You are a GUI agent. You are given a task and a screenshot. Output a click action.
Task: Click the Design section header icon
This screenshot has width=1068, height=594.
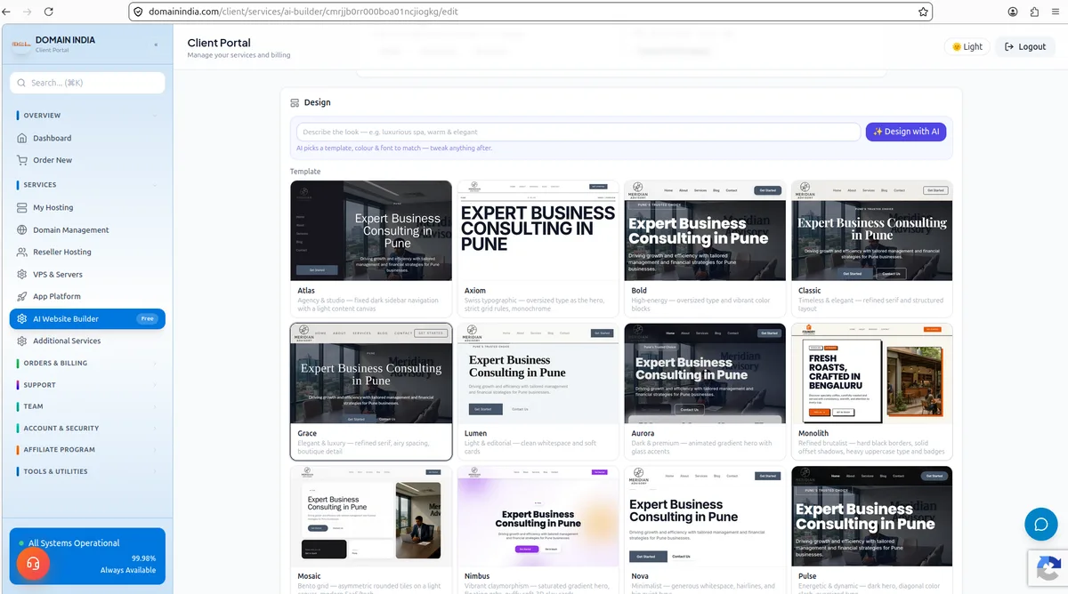coord(295,102)
